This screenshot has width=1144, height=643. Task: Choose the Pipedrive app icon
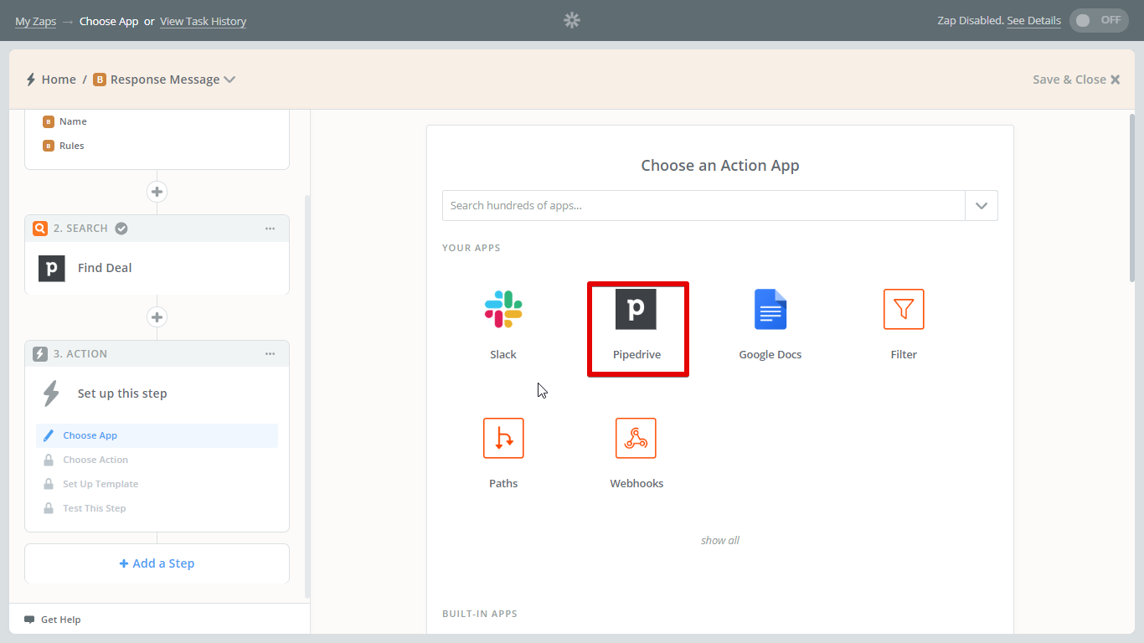636,309
